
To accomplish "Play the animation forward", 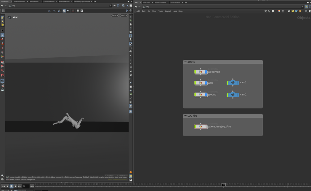I will (15, 186).
